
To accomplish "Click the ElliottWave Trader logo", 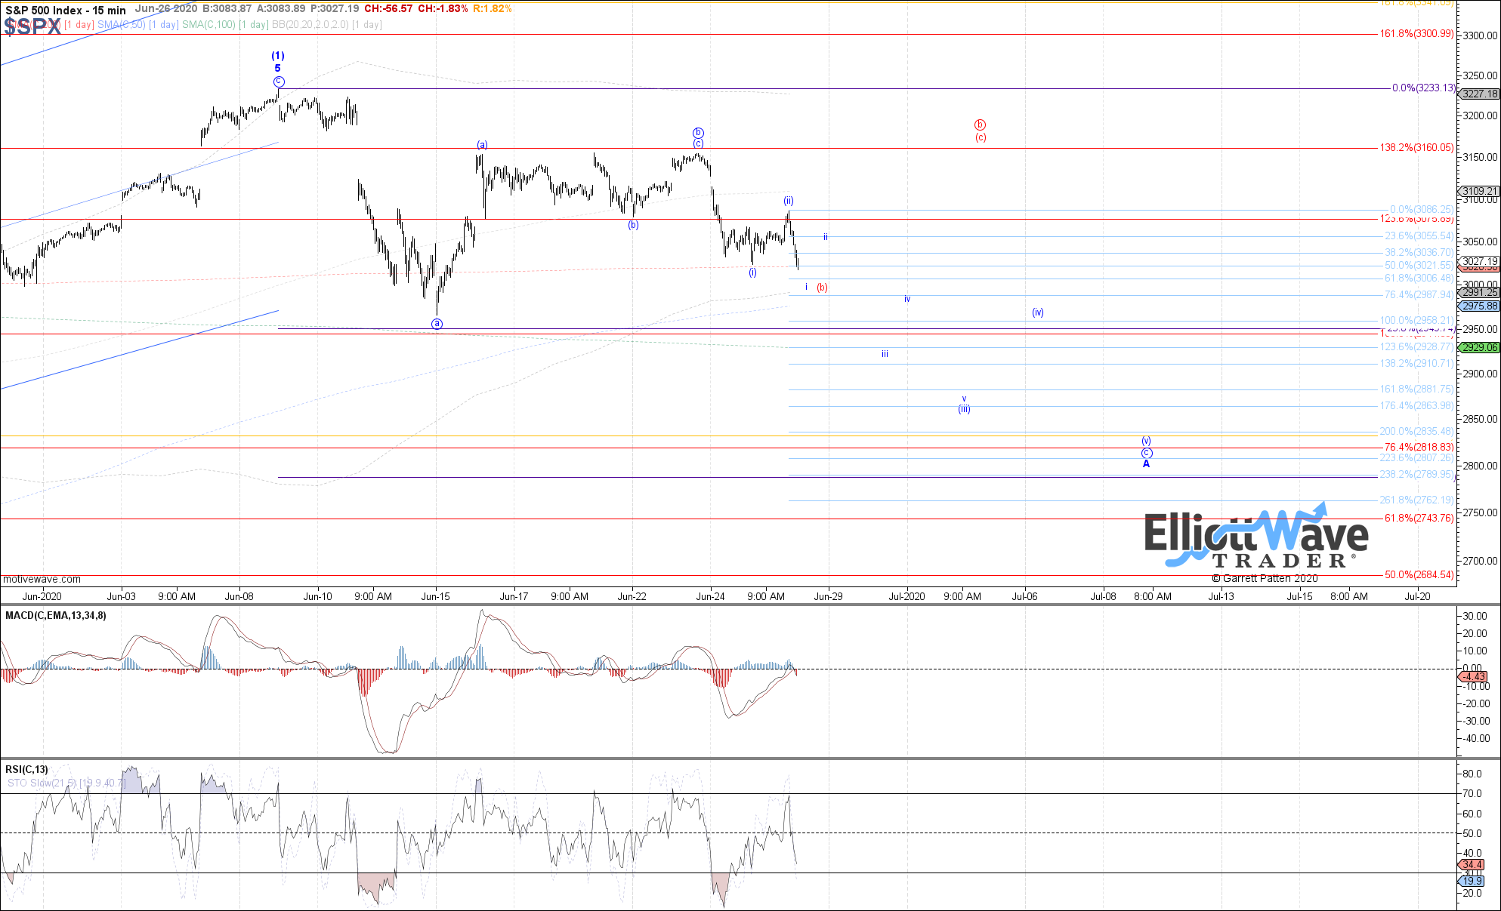I will pyautogui.click(x=1255, y=537).
